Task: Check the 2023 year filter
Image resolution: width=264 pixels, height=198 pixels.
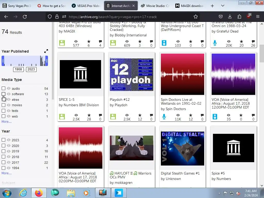Action: pos(3,140)
